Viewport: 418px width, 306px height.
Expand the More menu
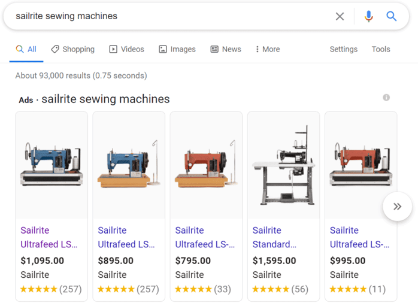pos(268,49)
